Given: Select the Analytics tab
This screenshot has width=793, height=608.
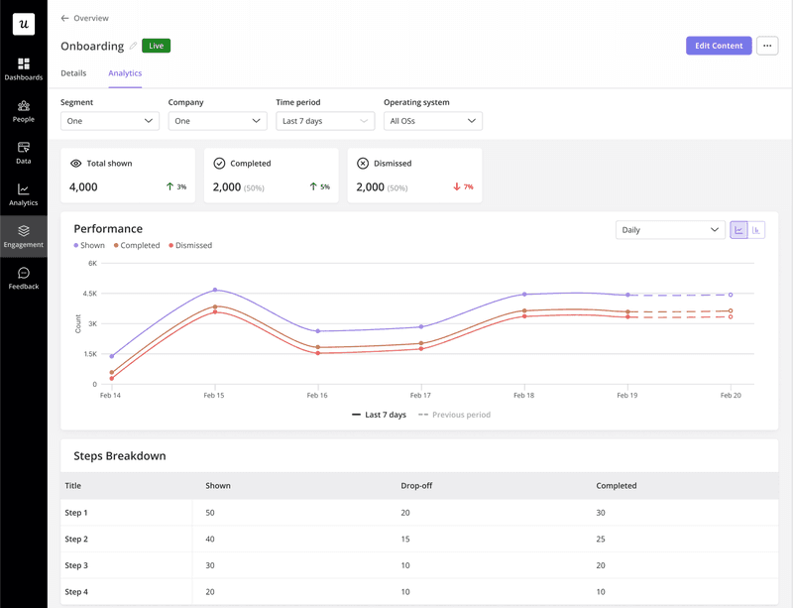Looking at the screenshot, I should [x=125, y=73].
